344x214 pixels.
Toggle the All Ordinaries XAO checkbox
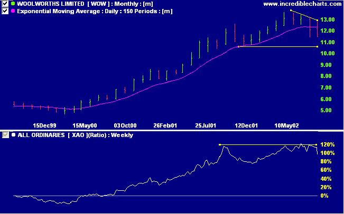[5, 135]
